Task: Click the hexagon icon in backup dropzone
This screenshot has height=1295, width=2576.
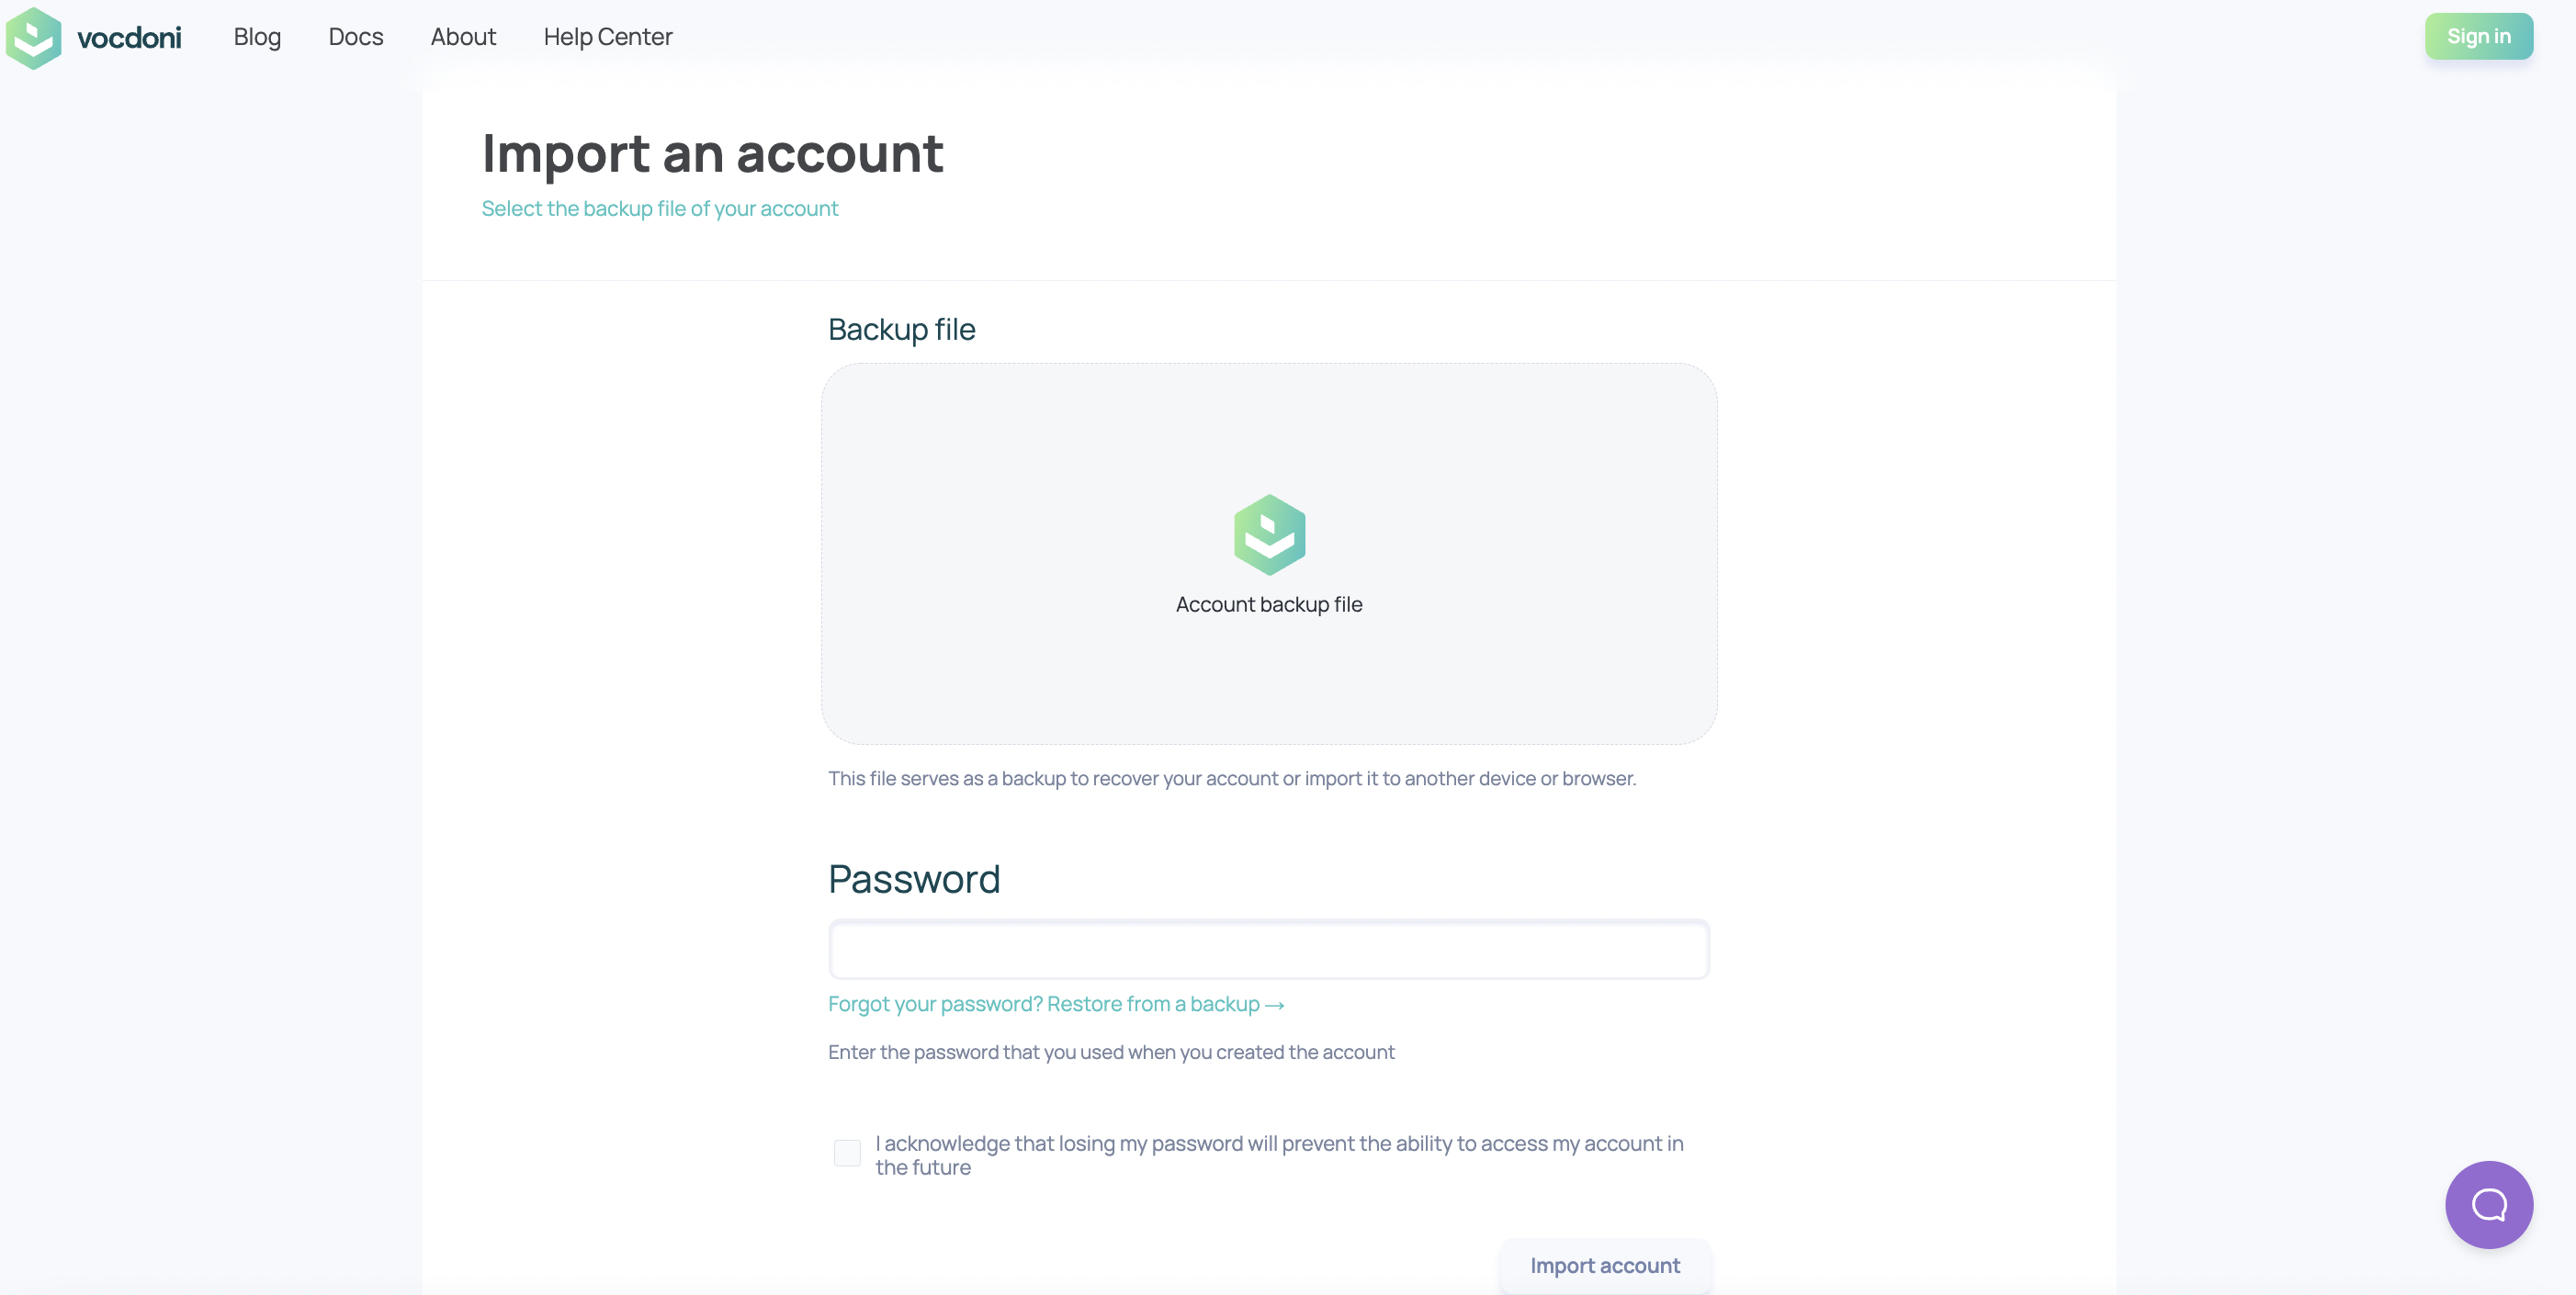Action: tap(1269, 535)
